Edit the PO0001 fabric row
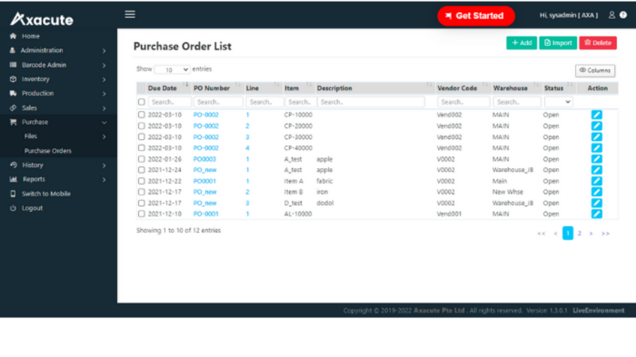Screen dimensions: 636x357 (597, 181)
